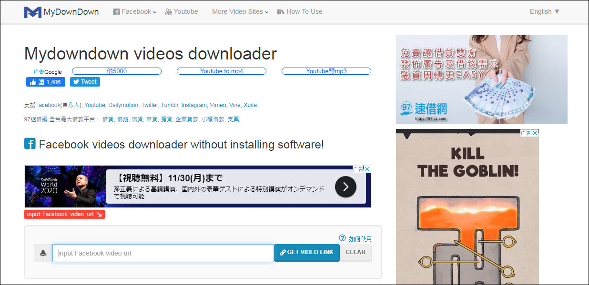Click the red input Facebook video url label
589x285 pixels.
point(64,214)
